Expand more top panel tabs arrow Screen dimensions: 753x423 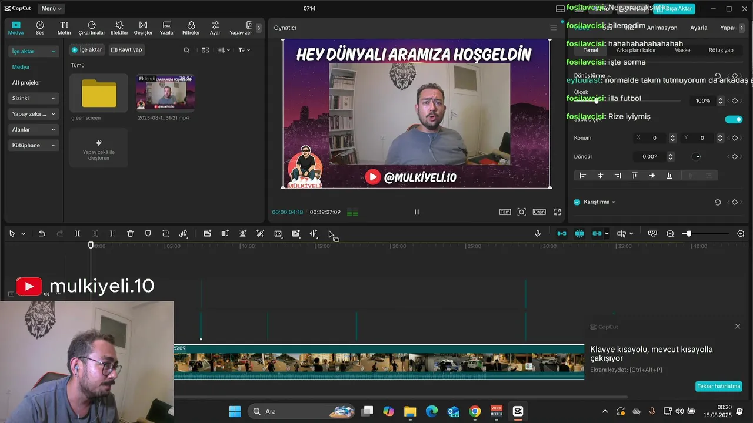coord(259,28)
